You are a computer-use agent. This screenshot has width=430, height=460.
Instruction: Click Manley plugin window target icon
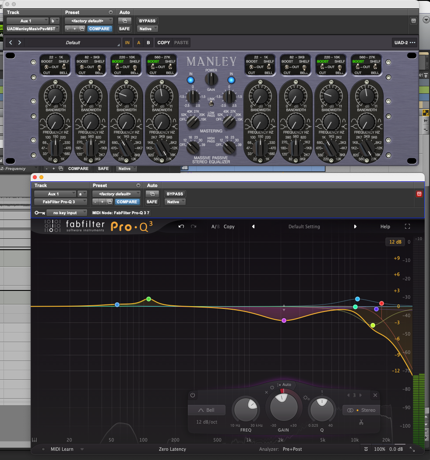pyautogui.click(x=413, y=21)
